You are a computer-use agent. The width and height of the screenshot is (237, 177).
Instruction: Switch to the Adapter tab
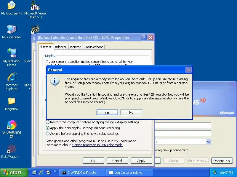click(x=61, y=47)
